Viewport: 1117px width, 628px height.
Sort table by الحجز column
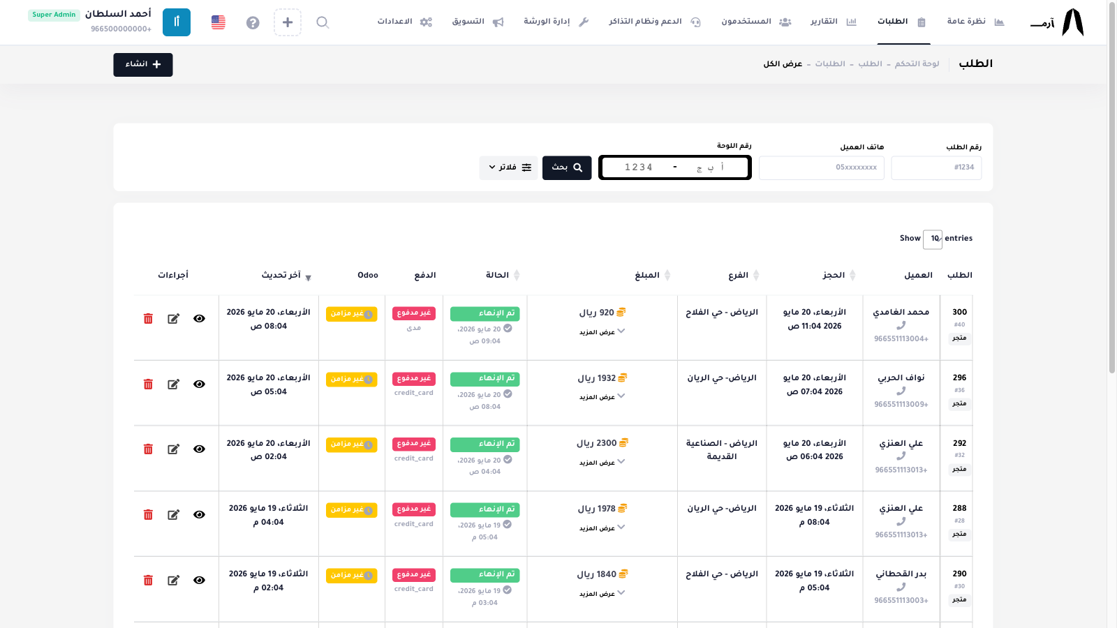[839, 276]
